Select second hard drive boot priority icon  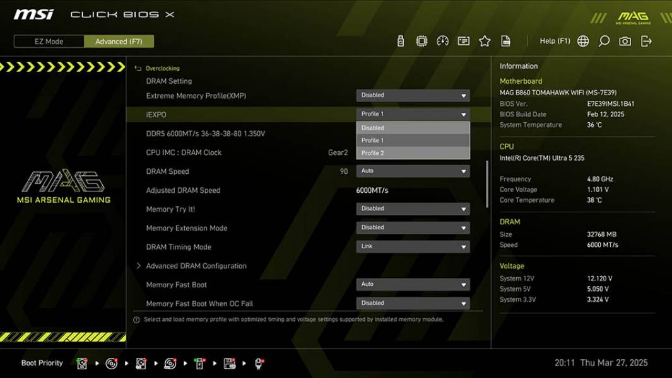click(141, 364)
